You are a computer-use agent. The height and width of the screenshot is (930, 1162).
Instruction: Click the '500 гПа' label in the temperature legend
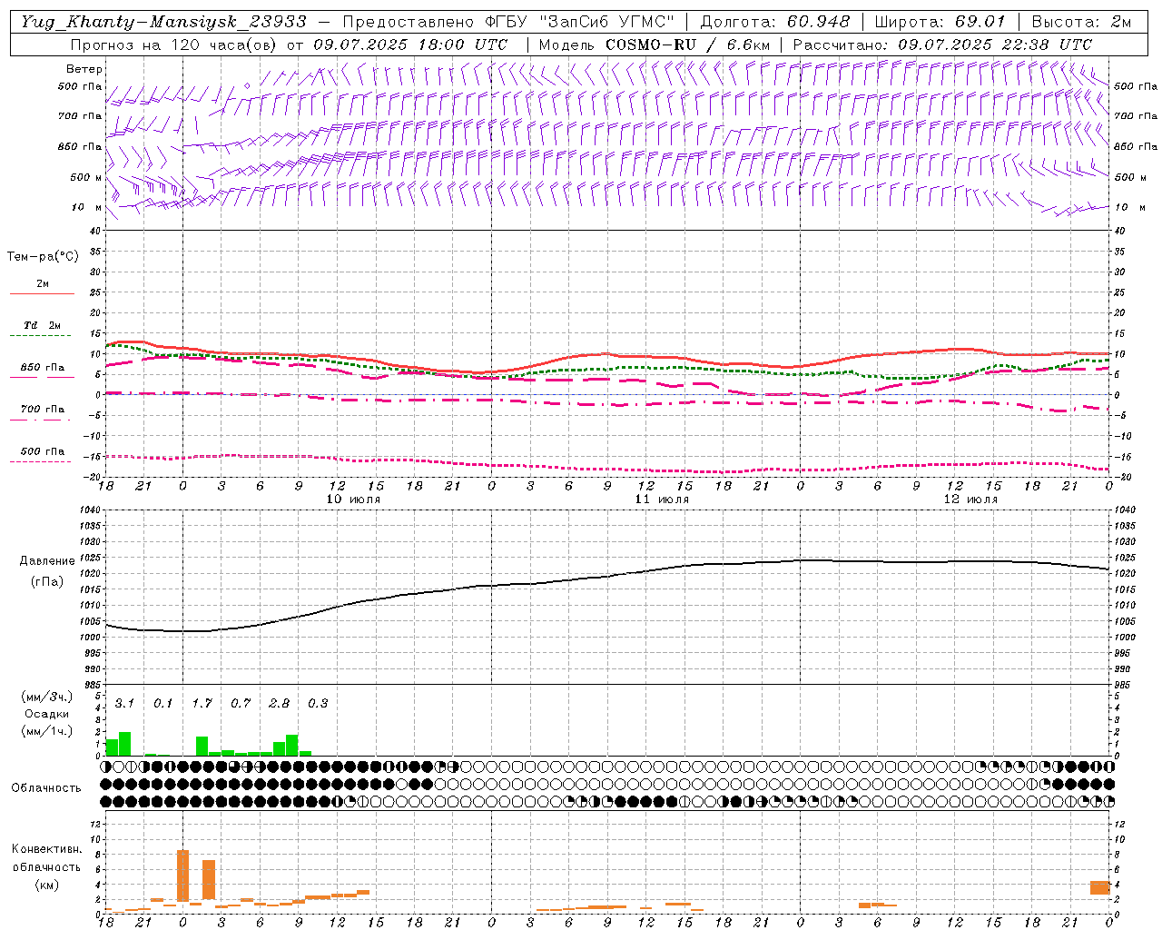(43, 451)
